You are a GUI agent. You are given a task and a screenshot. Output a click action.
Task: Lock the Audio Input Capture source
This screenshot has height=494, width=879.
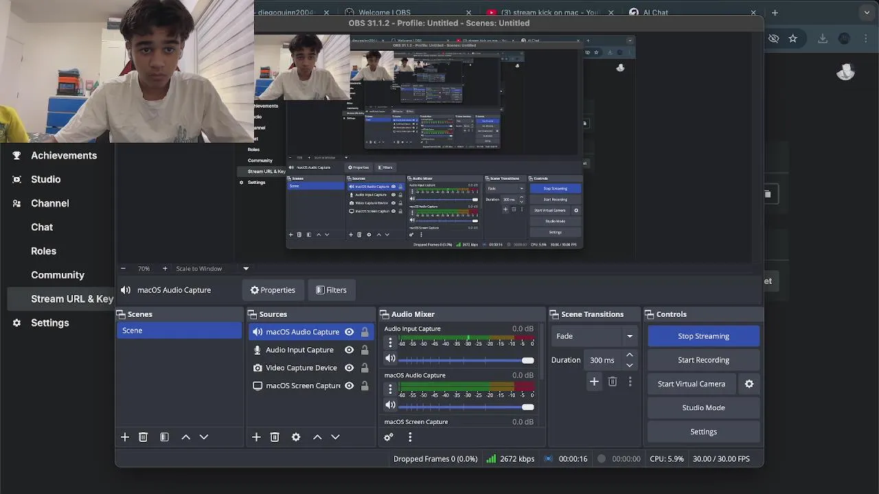click(365, 350)
